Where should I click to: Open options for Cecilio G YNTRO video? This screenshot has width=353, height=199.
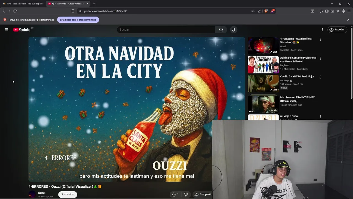(320, 77)
